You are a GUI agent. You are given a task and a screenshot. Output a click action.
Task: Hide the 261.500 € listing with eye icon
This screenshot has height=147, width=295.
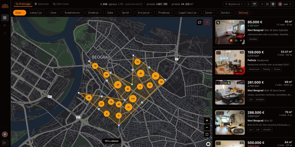241,101
